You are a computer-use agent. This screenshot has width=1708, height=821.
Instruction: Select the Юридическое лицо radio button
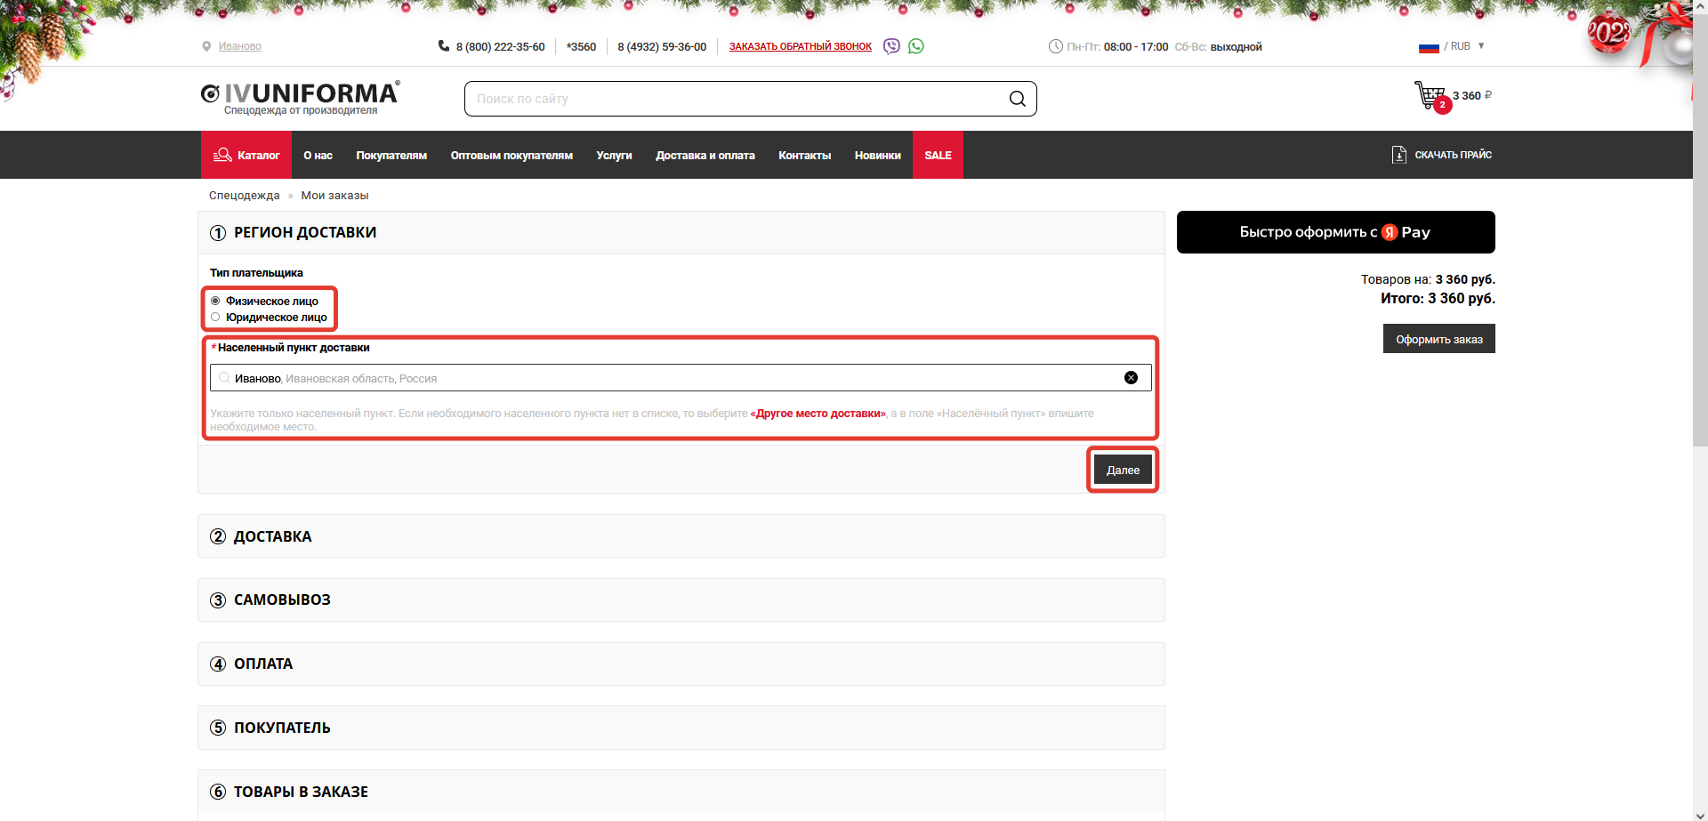[x=215, y=318]
